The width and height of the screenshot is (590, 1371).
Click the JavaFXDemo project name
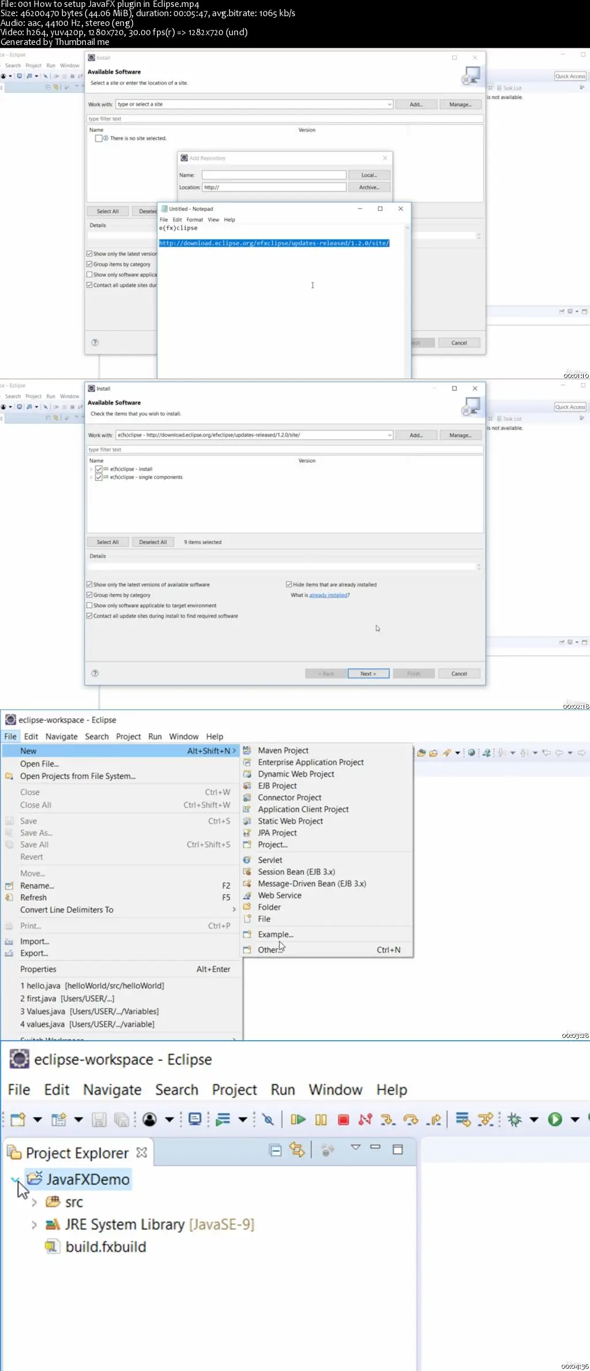click(x=88, y=1180)
